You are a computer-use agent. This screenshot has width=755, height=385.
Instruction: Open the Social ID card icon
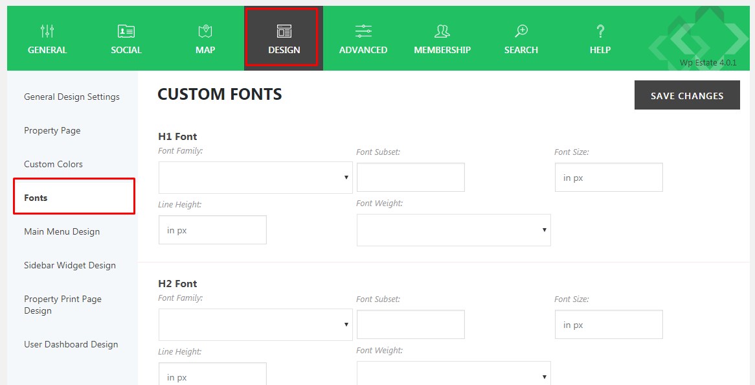tap(126, 31)
